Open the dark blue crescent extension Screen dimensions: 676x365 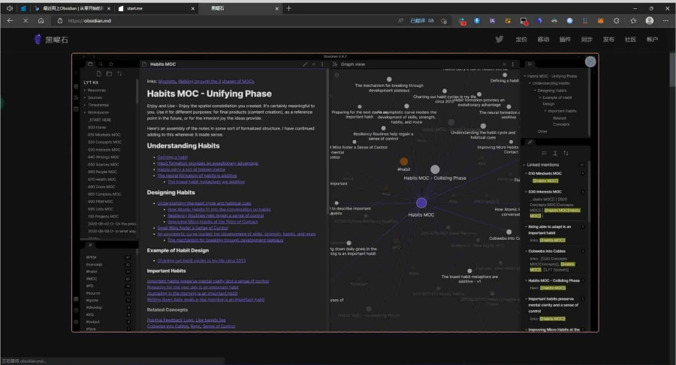pyautogui.click(x=539, y=21)
